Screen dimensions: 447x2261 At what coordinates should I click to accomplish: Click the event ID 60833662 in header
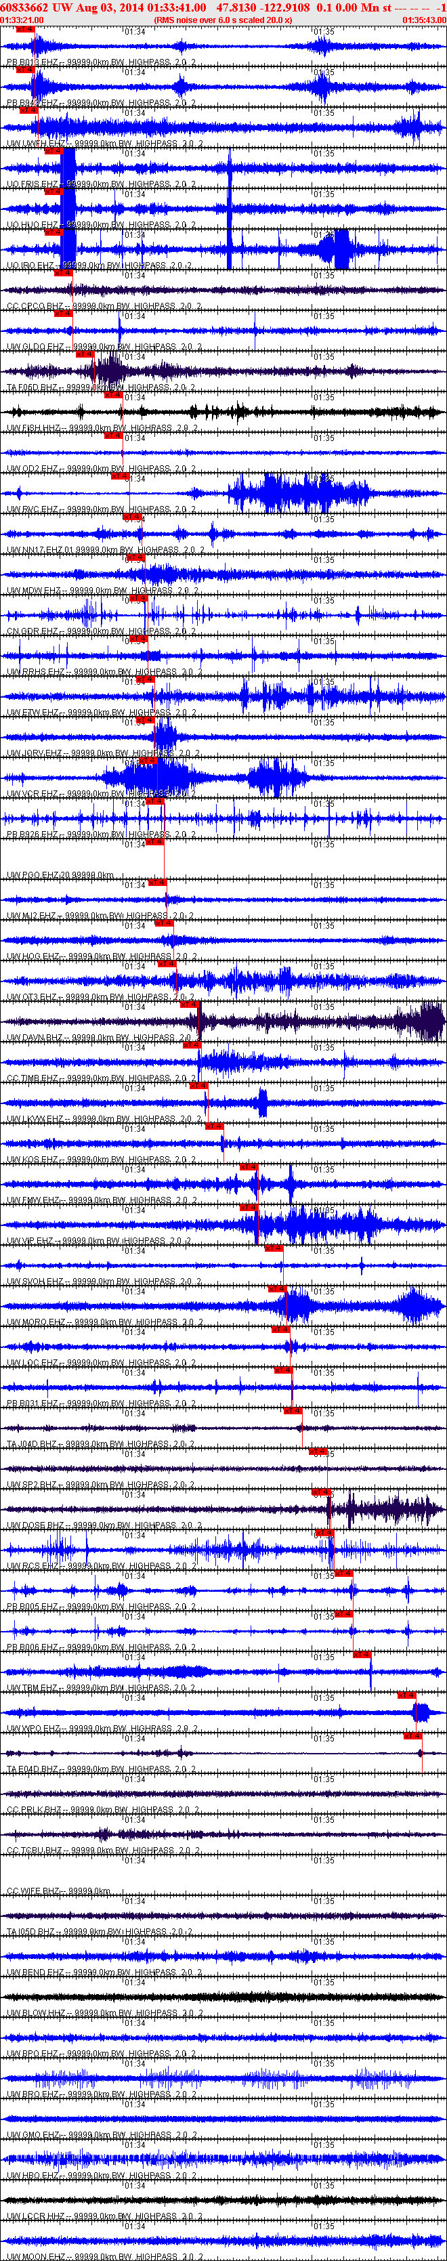coord(24,7)
